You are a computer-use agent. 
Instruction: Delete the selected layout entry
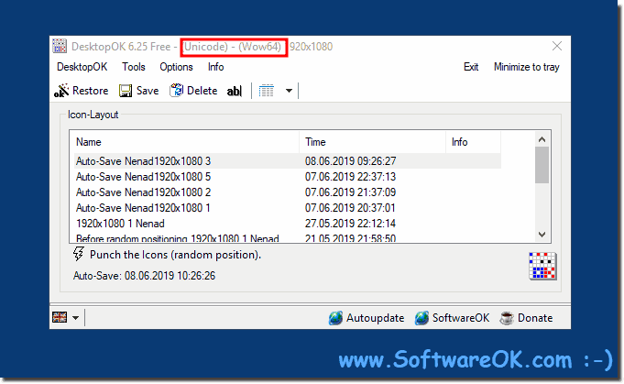point(193,91)
